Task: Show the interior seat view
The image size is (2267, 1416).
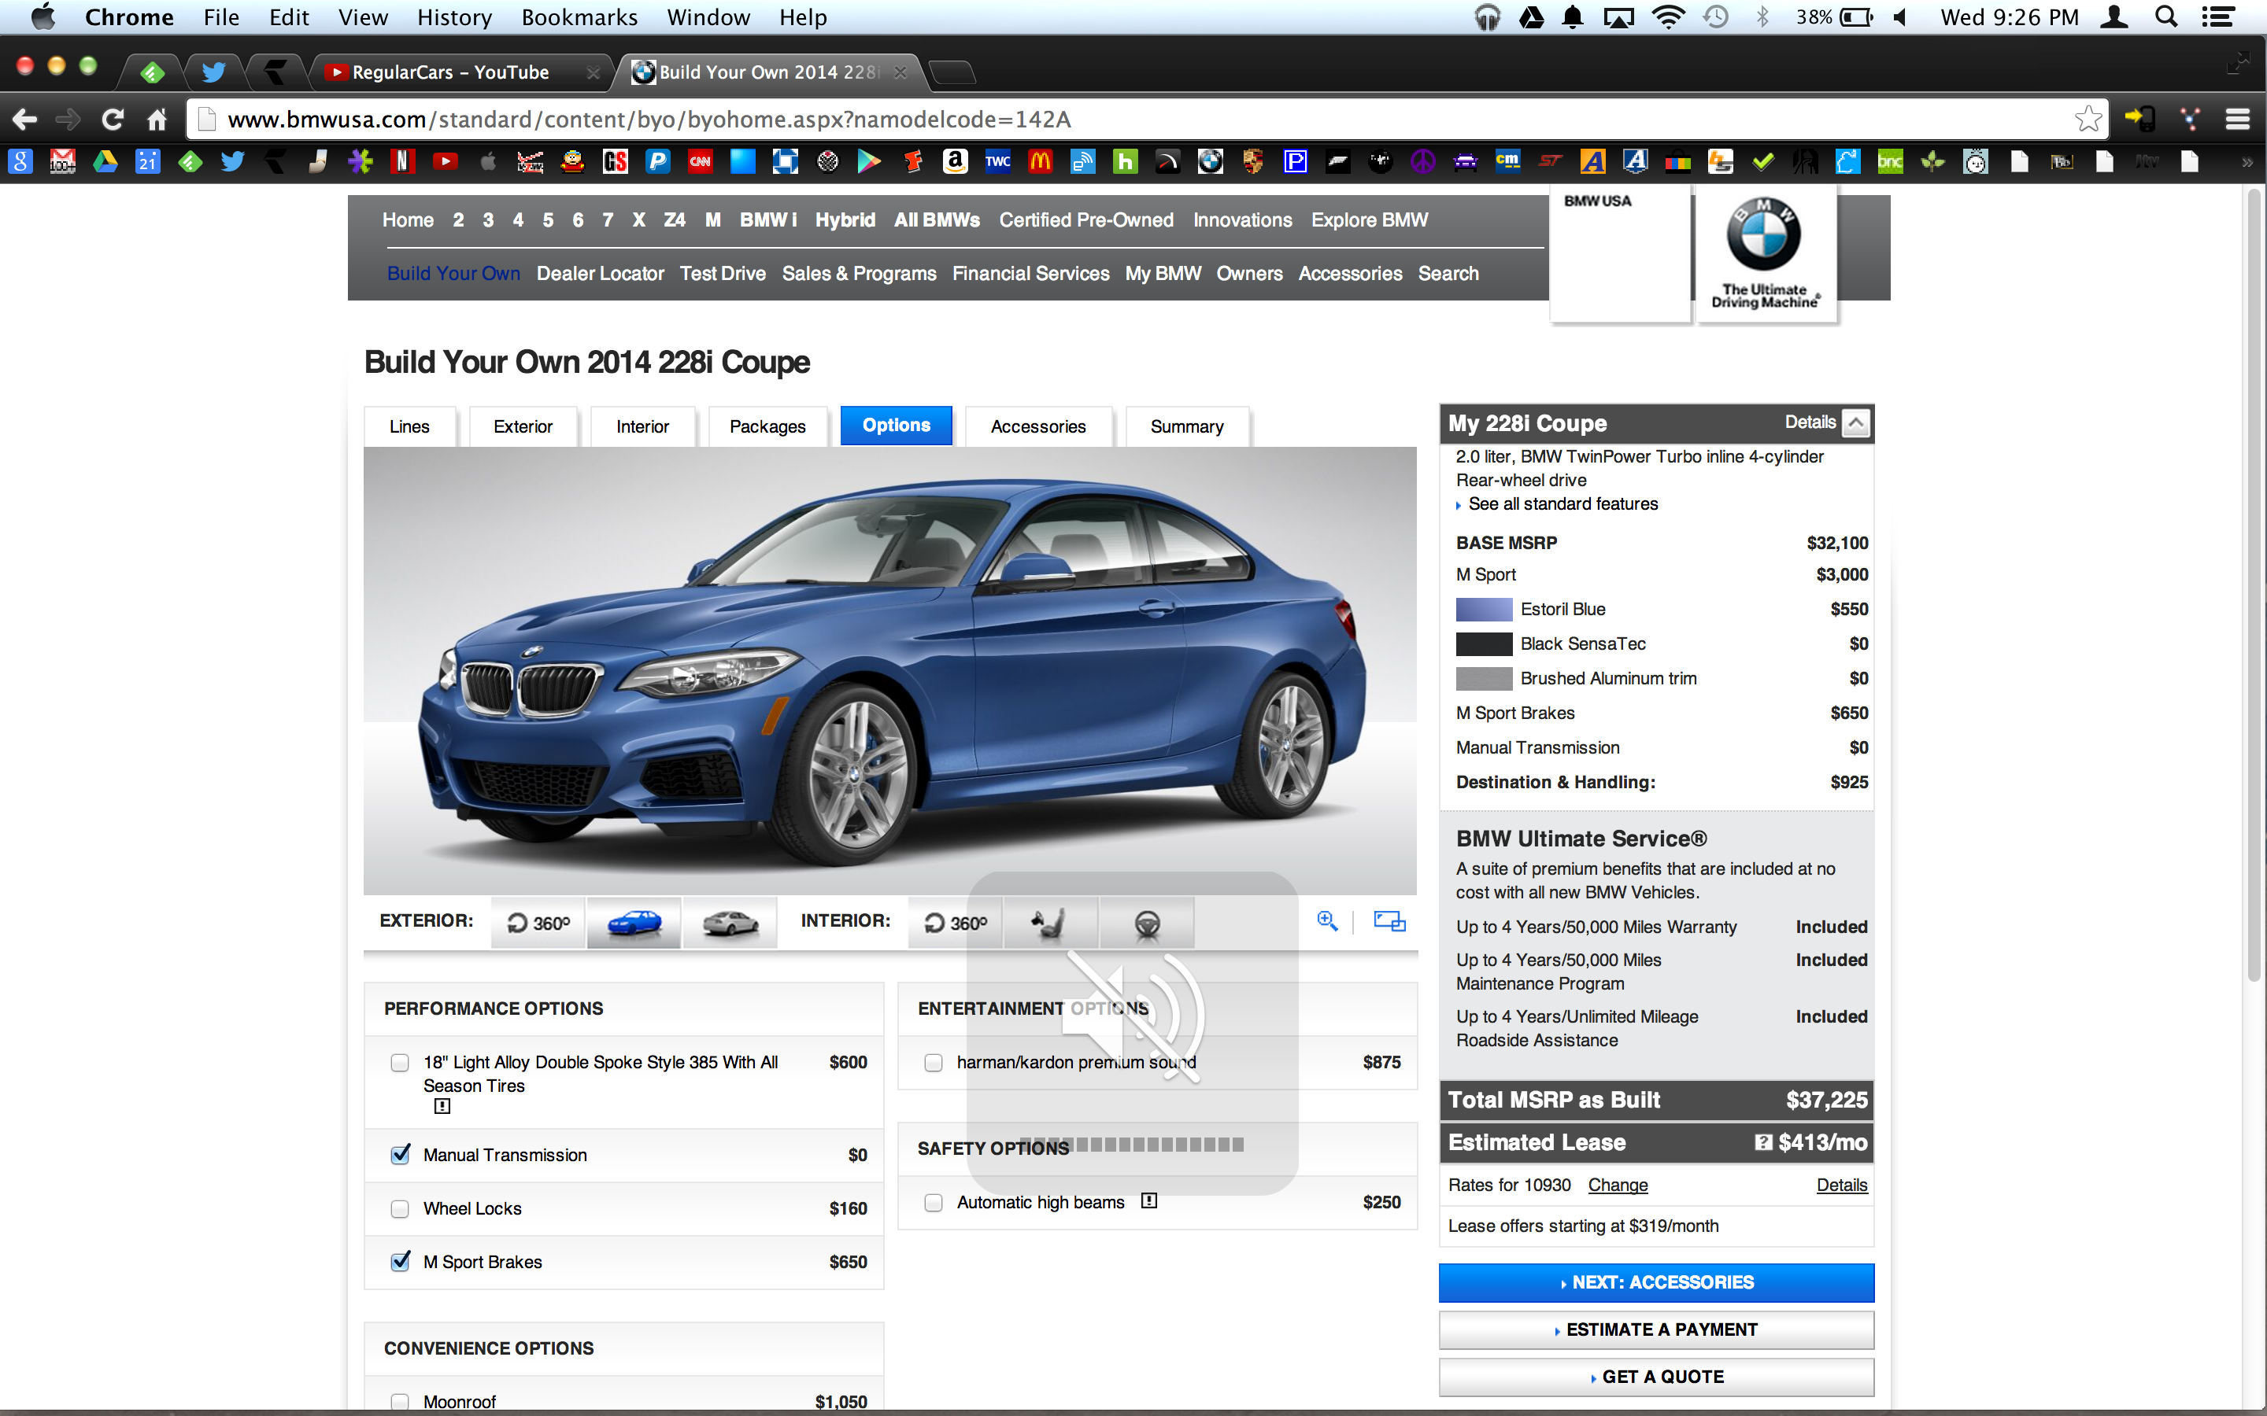Action: (1050, 923)
